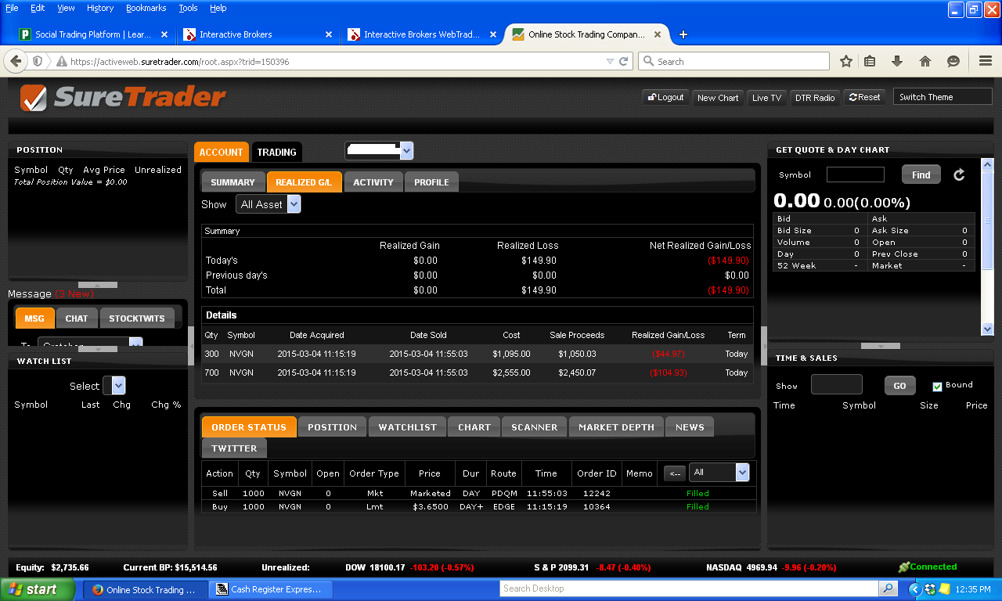The image size is (1002, 601).
Task: Click the Find button for quotes
Action: [921, 175]
